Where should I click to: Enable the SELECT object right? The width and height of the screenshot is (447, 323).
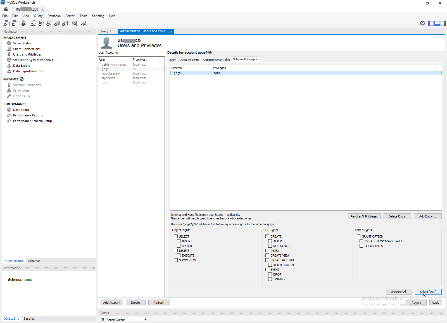[176, 236]
